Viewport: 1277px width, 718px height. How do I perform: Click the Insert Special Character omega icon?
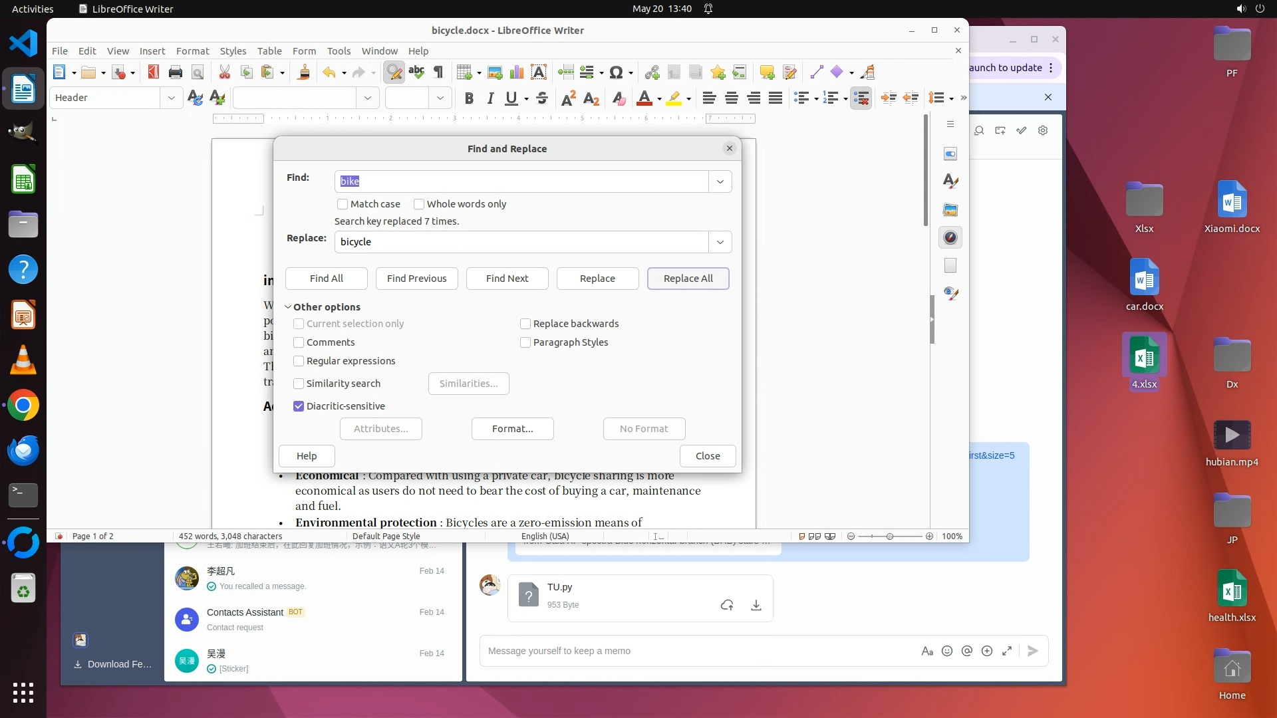(x=616, y=72)
